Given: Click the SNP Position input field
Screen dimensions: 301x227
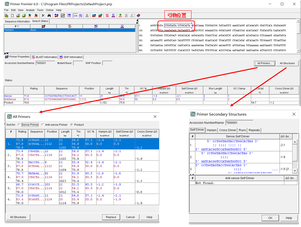Looking at the screenshot, I should [x=107, y=63].
